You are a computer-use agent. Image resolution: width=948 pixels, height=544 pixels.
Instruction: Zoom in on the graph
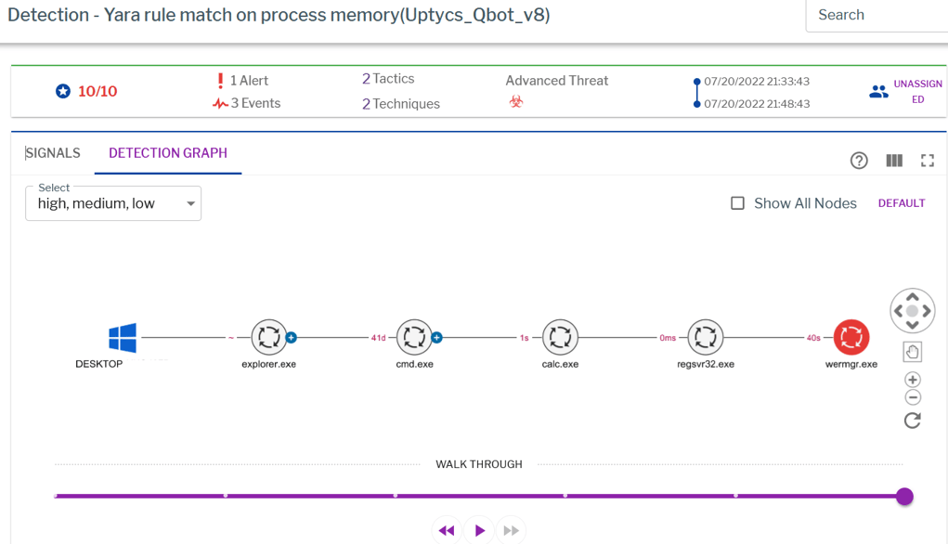tap(913, 380)
